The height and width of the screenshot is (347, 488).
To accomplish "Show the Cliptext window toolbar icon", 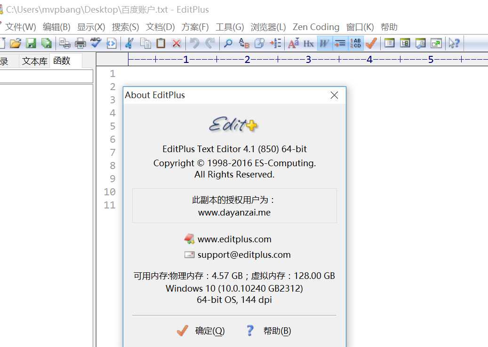I will click(x=389, y=43).
